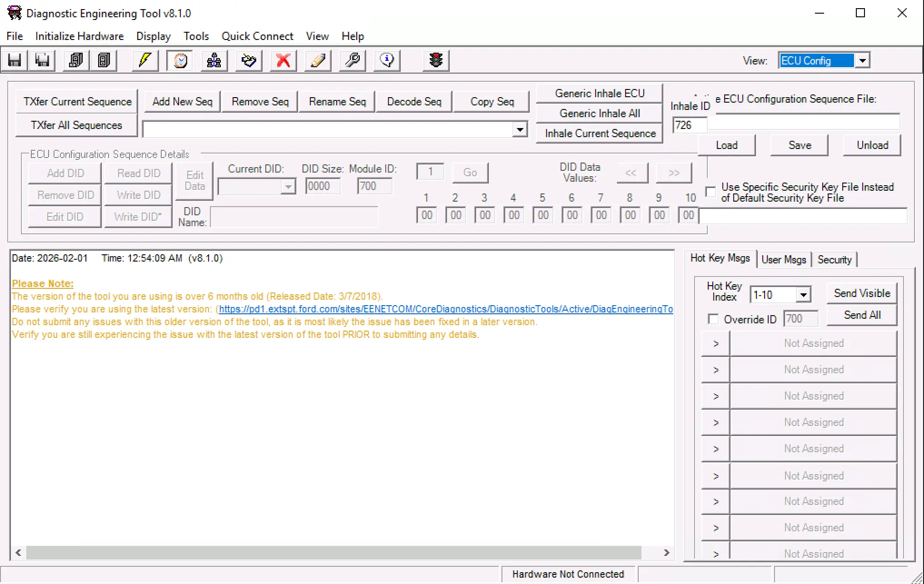Open the sequence selection dropdown arrow
This screenshot has width=924, height=584.
pyautogui.click(x=520, y=130)
